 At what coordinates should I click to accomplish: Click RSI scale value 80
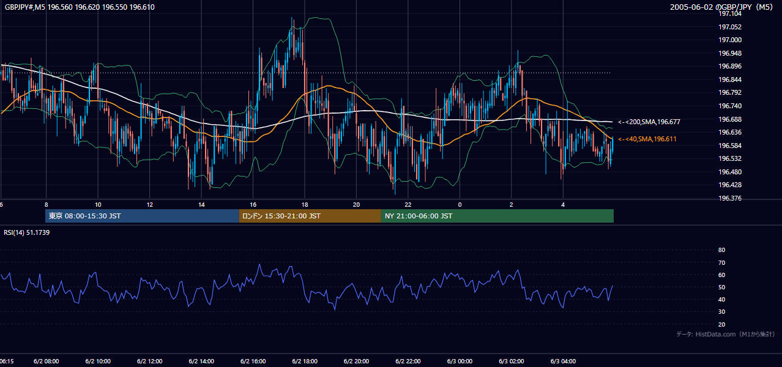(721, 250)
